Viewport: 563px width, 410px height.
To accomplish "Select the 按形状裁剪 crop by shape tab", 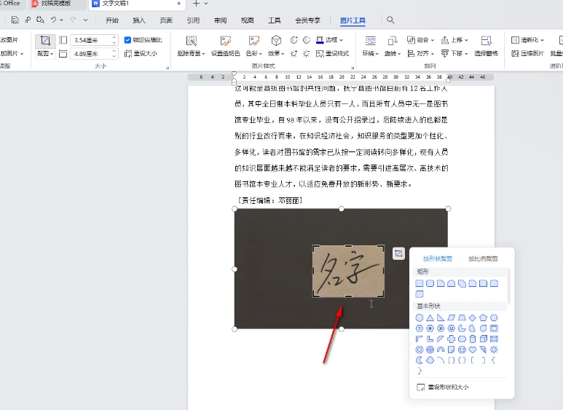I will coord(437,259).
